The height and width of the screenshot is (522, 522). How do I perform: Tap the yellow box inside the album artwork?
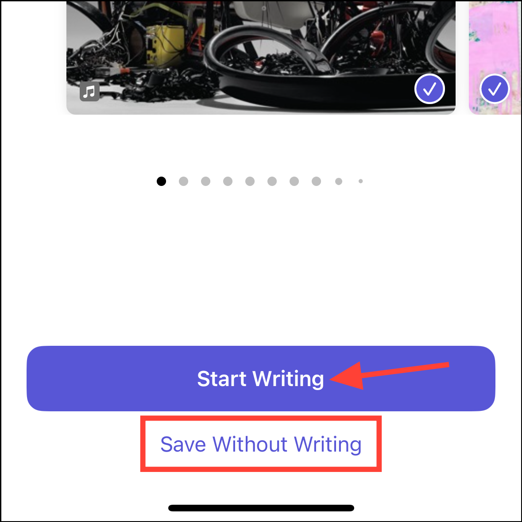tap(166, 46)
